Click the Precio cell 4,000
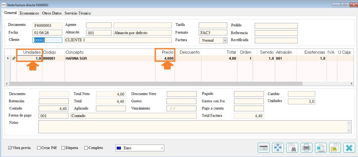 [x=165, y=58]
